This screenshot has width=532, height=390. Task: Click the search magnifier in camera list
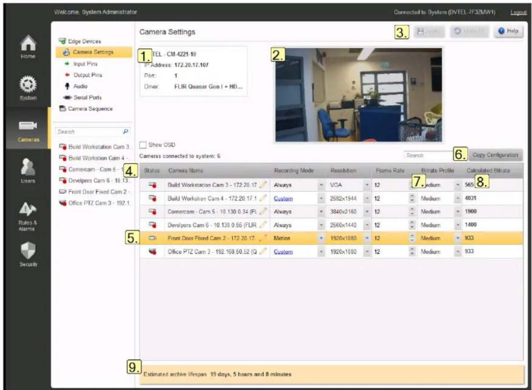click(126, 131)
